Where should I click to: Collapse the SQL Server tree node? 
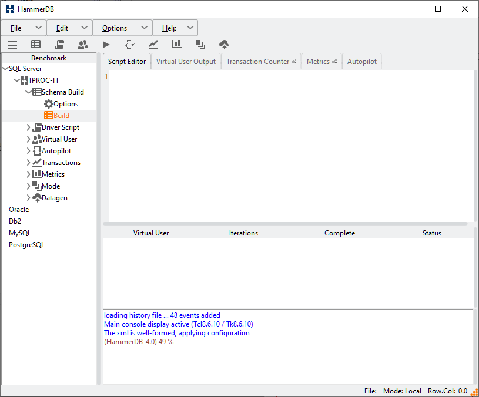(5, 69)
